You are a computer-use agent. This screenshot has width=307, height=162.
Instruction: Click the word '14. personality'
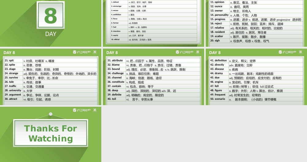click(219, 15)
